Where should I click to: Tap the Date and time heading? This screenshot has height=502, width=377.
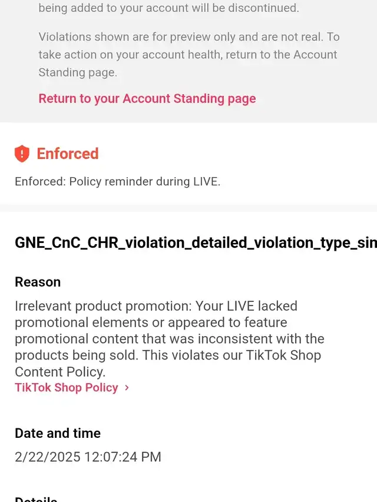pyautogui.click(x=58, y=433)
